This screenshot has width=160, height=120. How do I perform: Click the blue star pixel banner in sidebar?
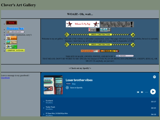(x=15, y=28)
